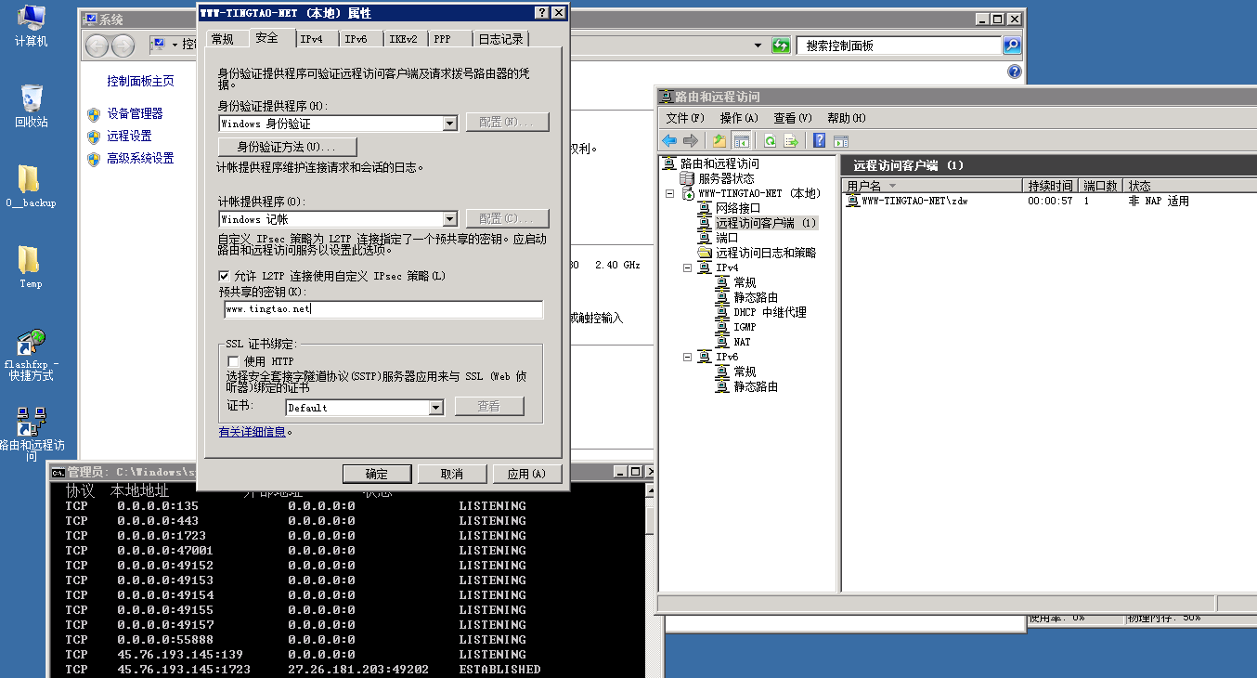This screenshot has width=1257, height=678.
Task: Click the 搜索控制面板 search field
Action: pyautogui.click(x=898, y=46)
